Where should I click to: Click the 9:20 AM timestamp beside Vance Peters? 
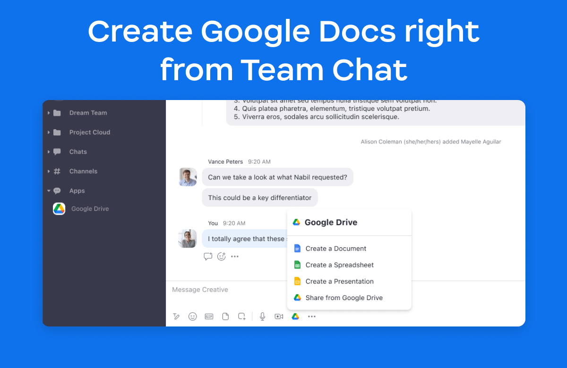coord(259,162)
